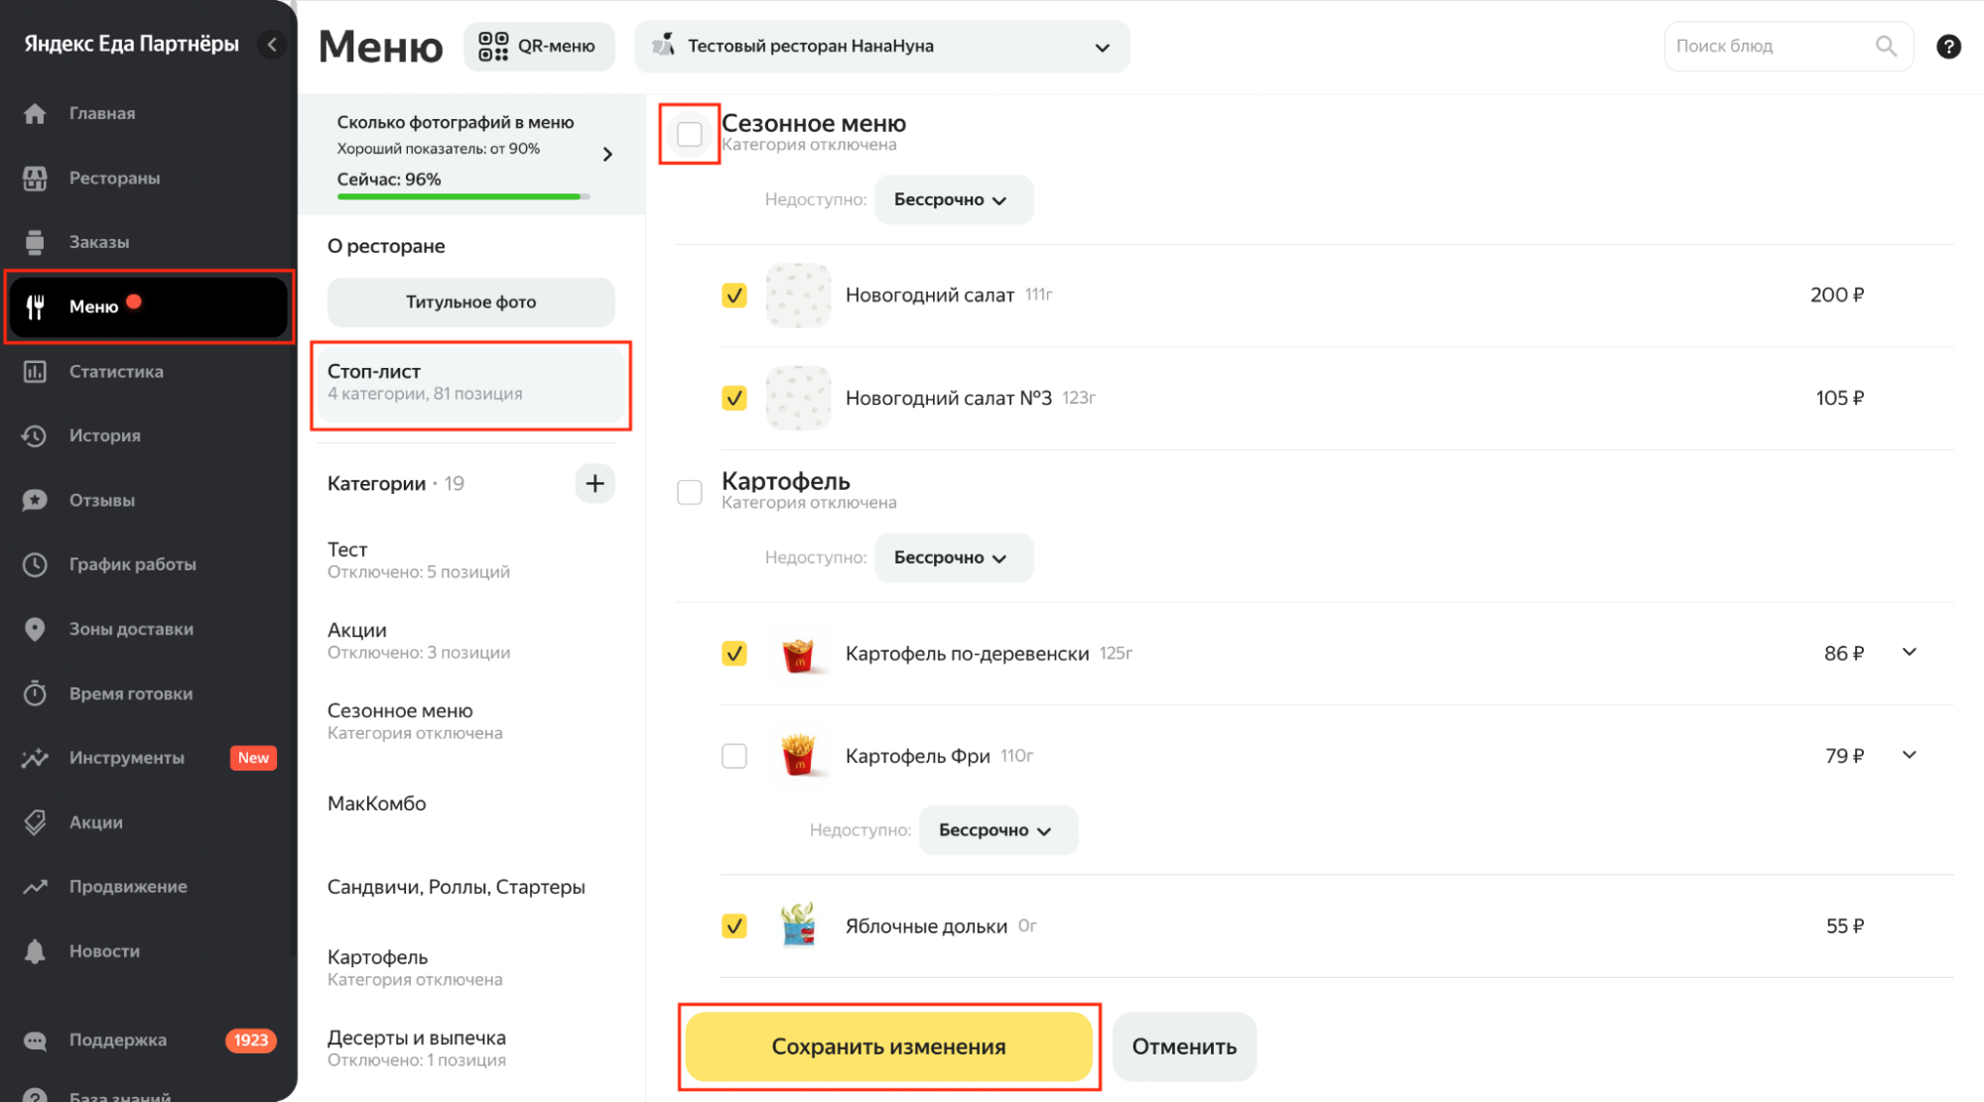
Task: Click the Картофель по-деревенски product image
Action: [798, 654]
